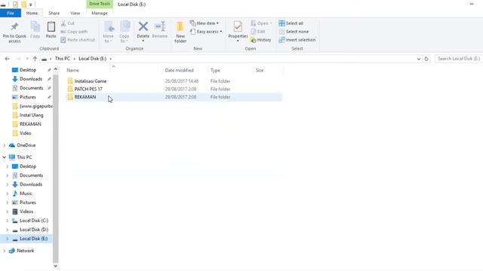This screenshot has width=483, height=271.
Task: Select the PATCH PES 17 folder
Action: (x=88, y=89)
